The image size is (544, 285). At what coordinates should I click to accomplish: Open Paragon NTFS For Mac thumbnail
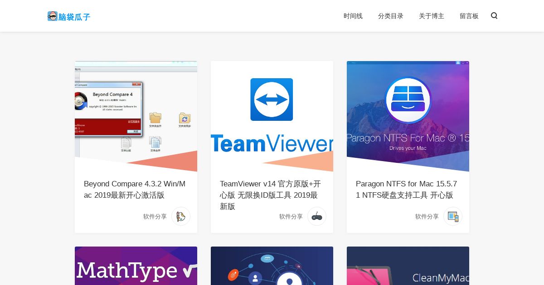pyautogui.click(x=408, y=116)
